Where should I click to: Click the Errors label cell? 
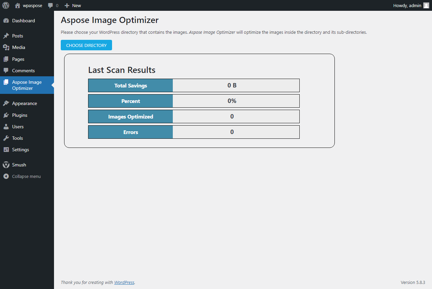click(x=131, y=132)
